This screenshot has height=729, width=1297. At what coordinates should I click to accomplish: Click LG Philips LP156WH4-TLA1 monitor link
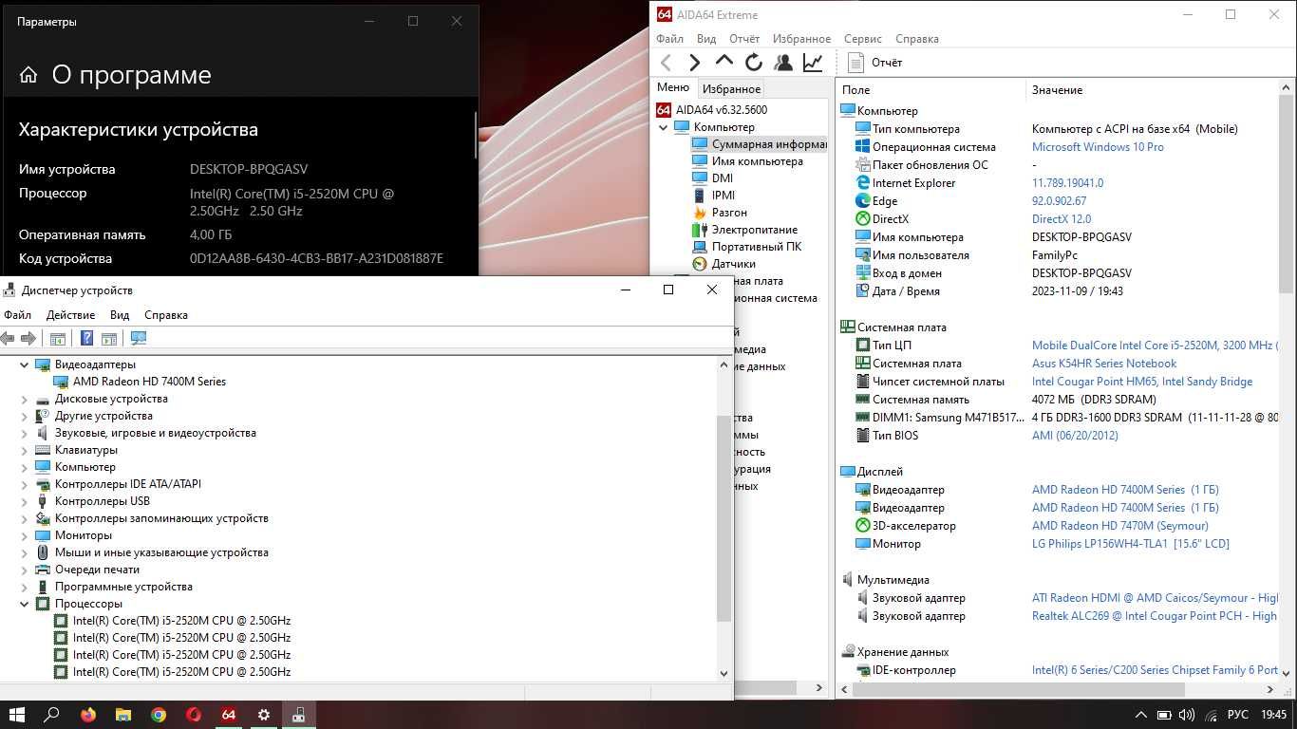click(x=1131, y=544)
